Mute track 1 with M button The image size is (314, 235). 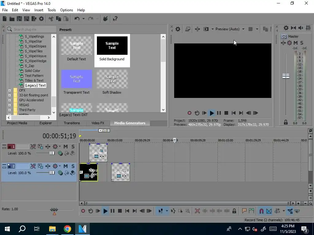(66, 147)
